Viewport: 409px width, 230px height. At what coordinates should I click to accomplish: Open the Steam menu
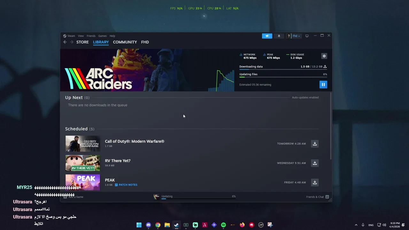point(71,36)
